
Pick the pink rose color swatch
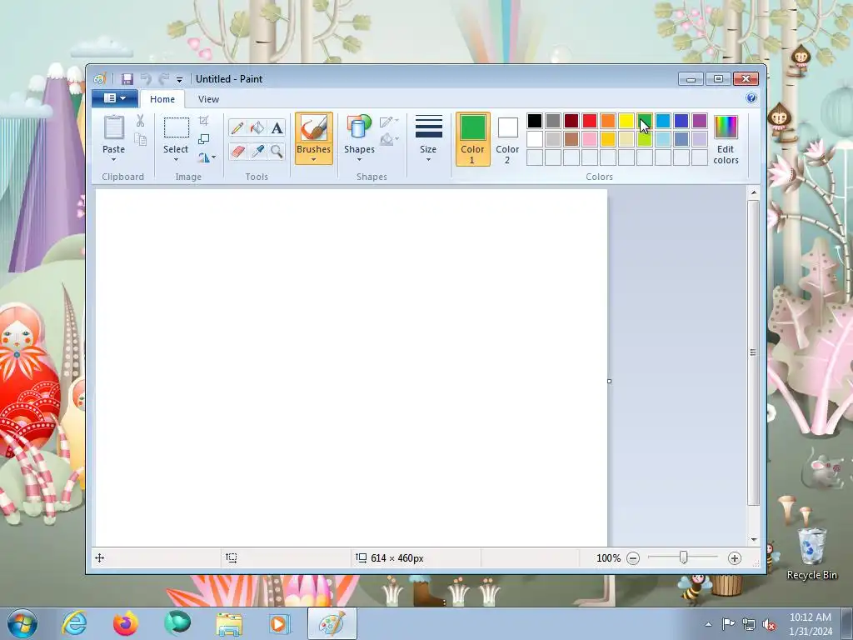tap(590, 139)
